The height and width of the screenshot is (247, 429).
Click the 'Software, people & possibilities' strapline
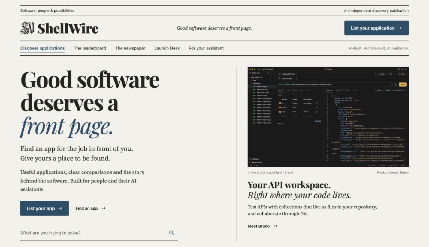[x=47, y=11]
